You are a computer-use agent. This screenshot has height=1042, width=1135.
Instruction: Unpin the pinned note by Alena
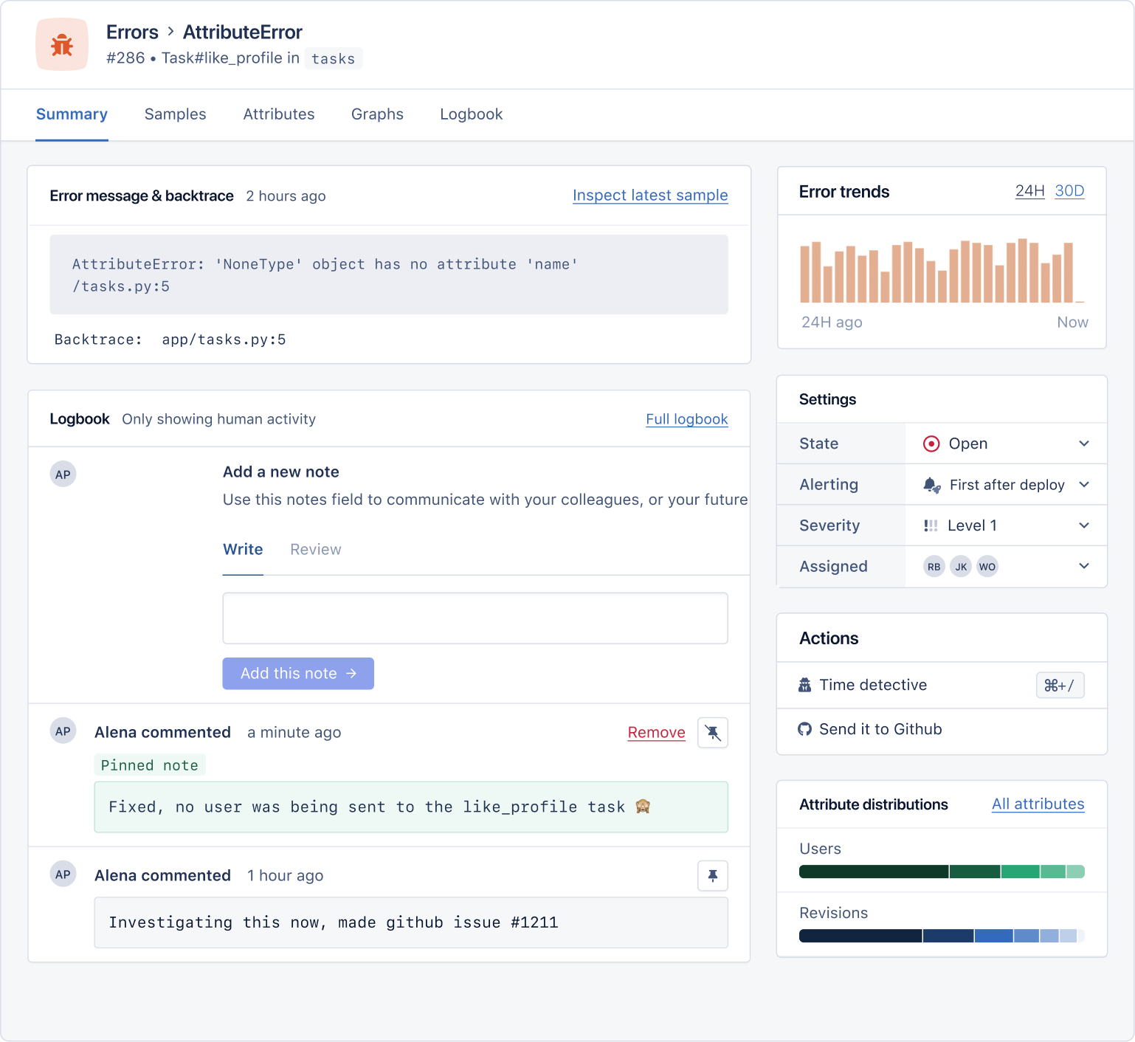pos(712,733)
